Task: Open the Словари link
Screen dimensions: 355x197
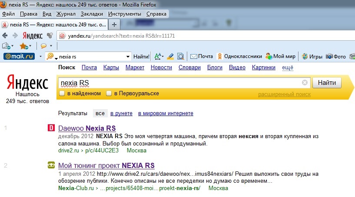Action: [x=189, y=68]
